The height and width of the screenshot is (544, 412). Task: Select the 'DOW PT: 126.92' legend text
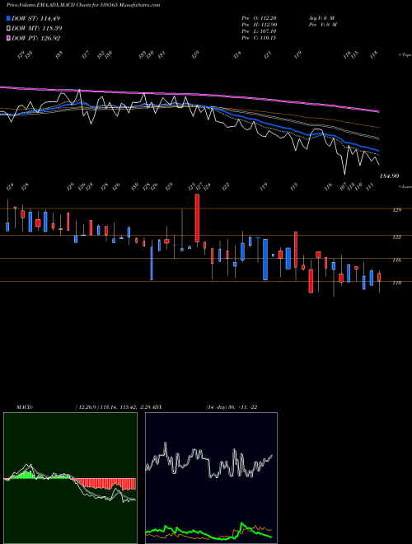tap(35, 38)
